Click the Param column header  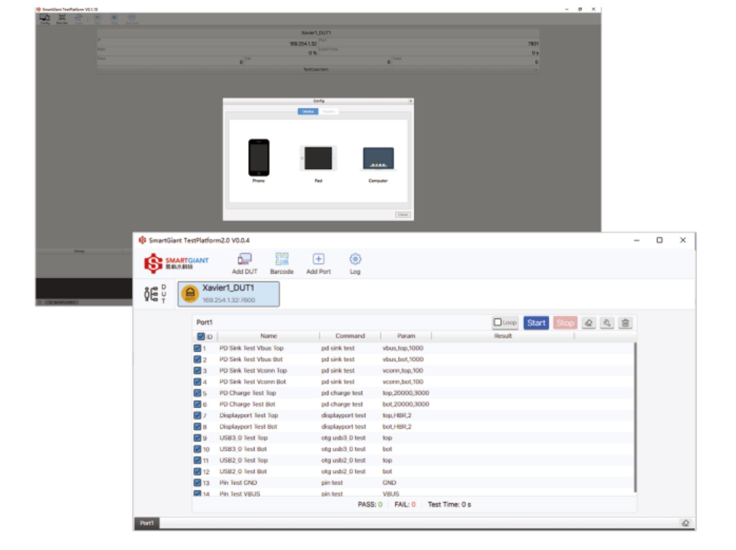(406, 336)
